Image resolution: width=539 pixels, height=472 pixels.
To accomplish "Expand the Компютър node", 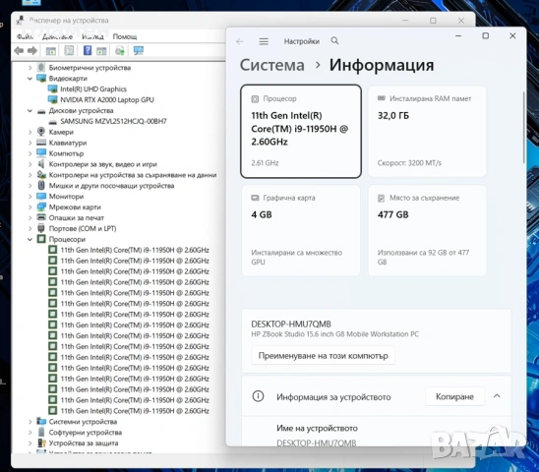I will point(30,153).
